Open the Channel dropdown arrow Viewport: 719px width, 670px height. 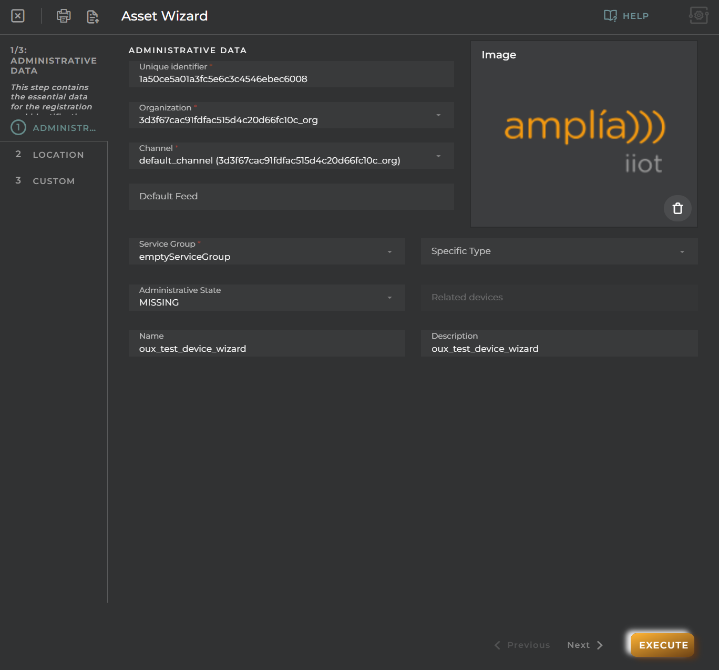pyautogui.click(x=438, y=156)
